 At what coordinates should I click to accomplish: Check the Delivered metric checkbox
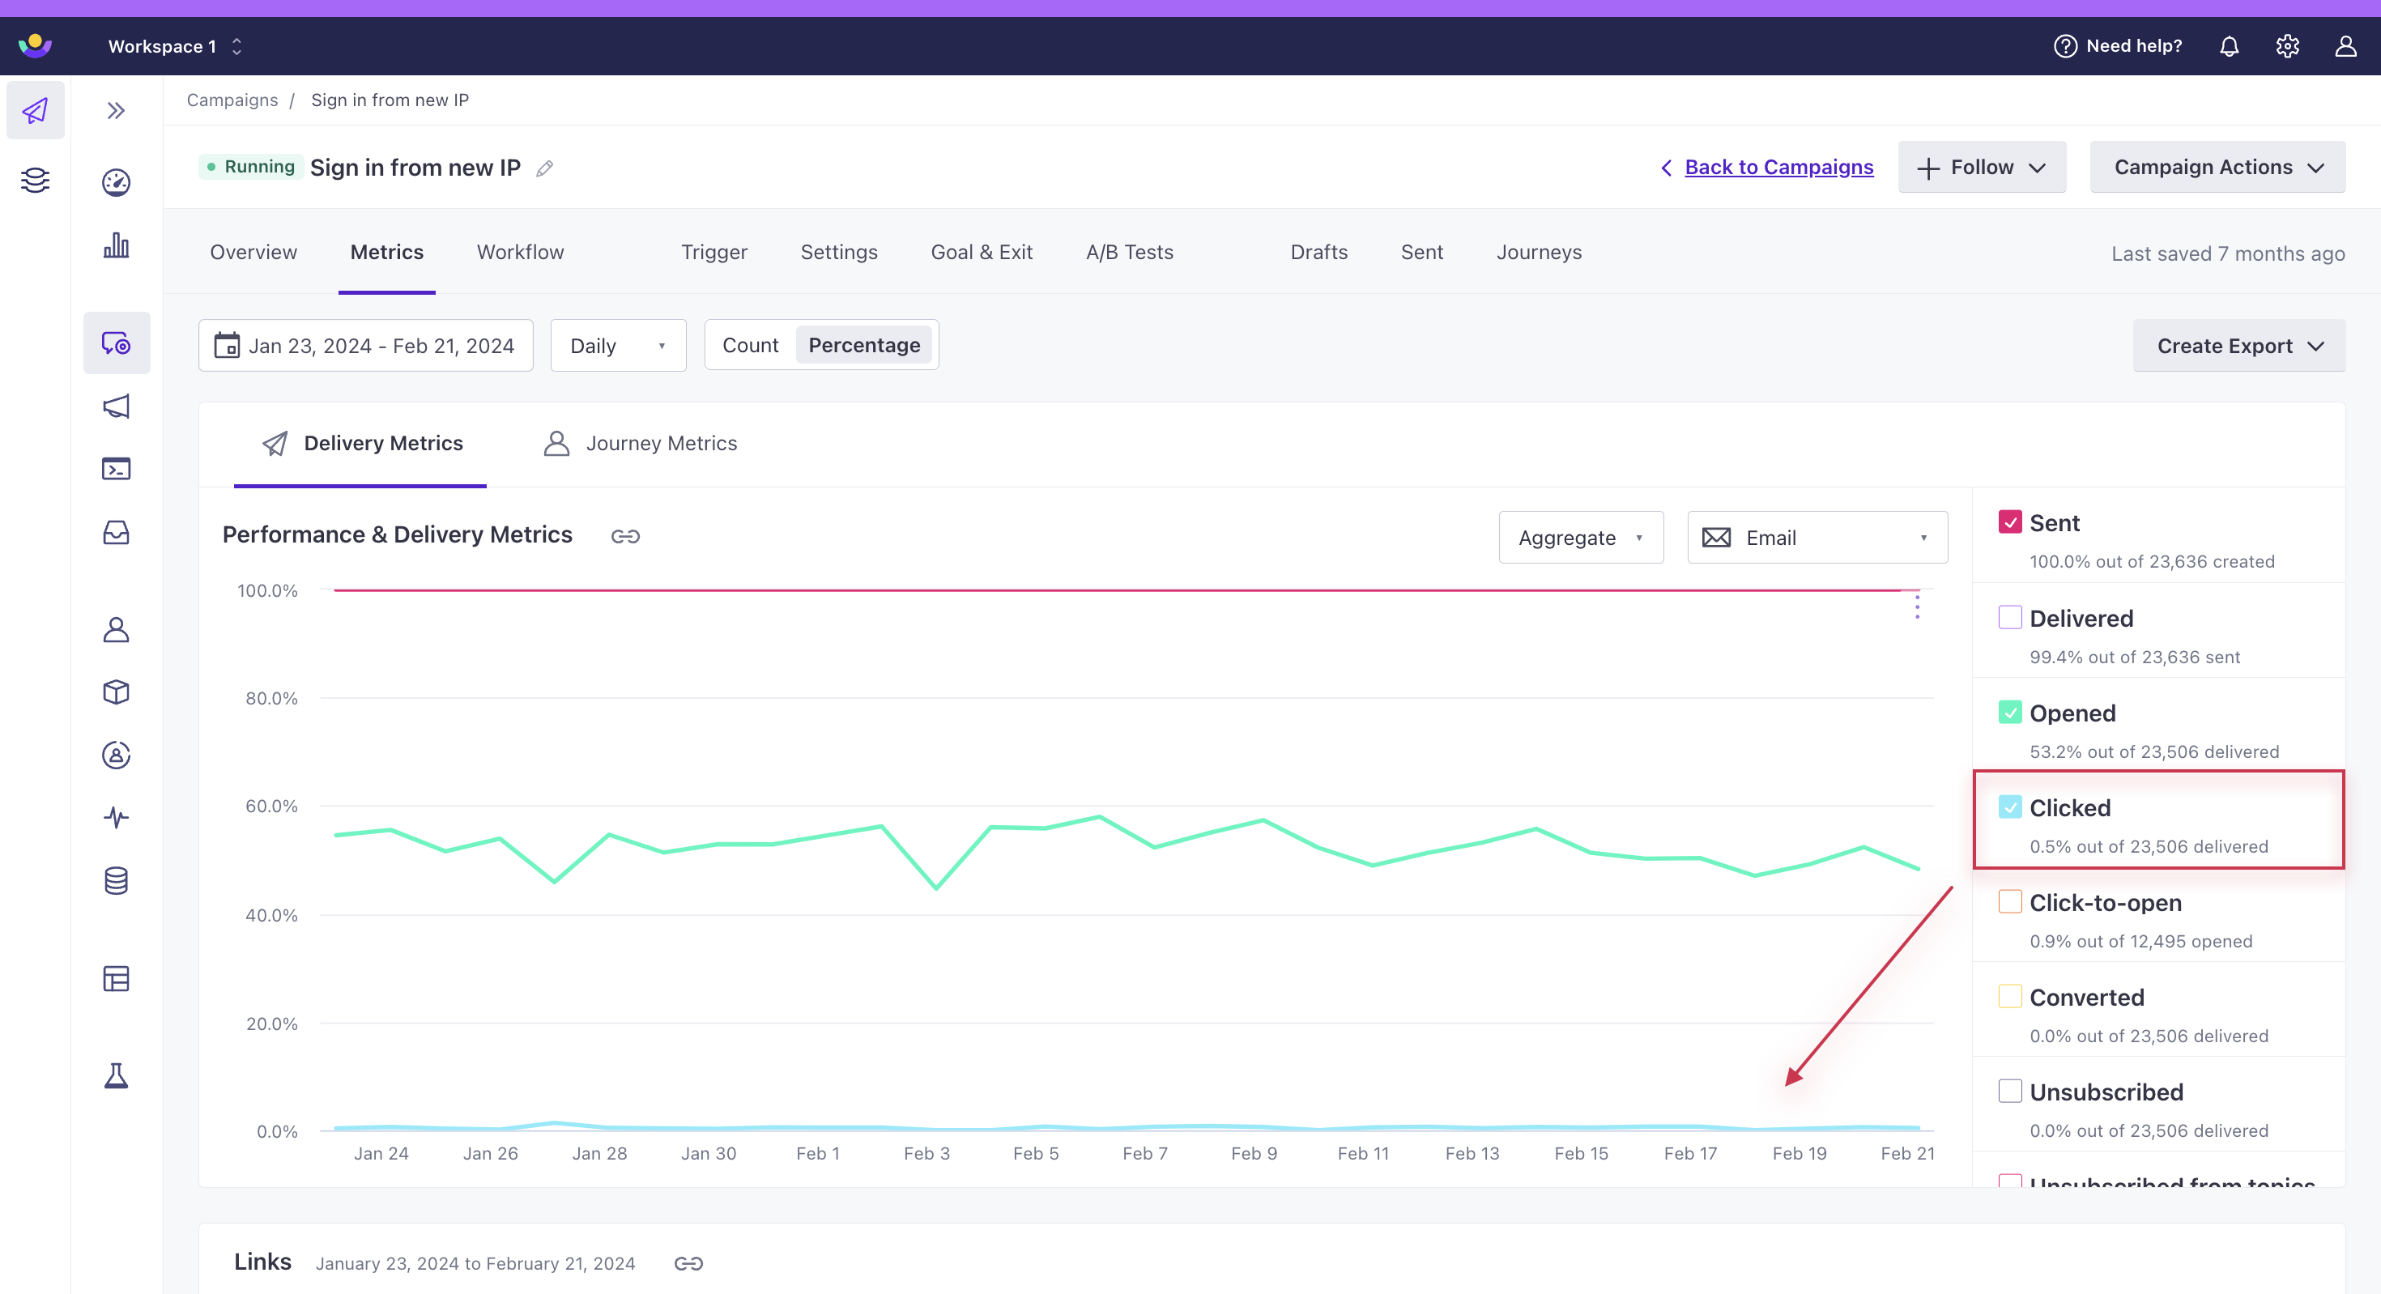coord(2009,617)
